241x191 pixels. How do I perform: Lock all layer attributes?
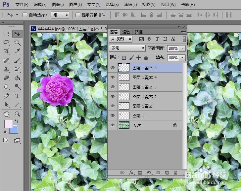point(146,58)
